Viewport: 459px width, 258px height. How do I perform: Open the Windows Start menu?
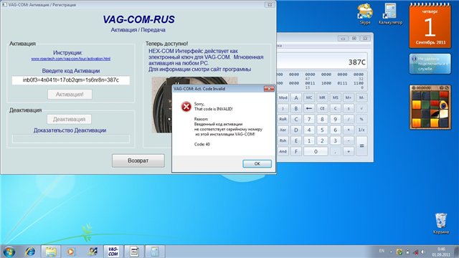(9, 252)
